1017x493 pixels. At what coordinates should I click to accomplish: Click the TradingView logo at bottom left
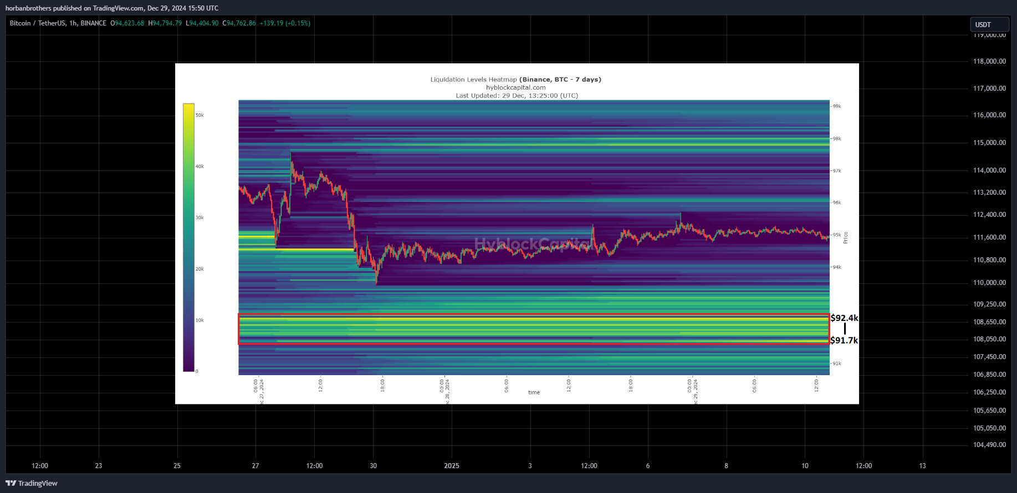[x=32, y=483]
